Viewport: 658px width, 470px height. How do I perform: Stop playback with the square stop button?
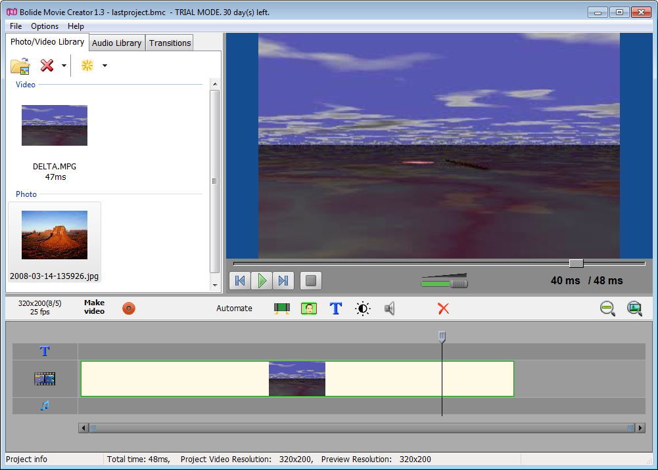[311, 281]
